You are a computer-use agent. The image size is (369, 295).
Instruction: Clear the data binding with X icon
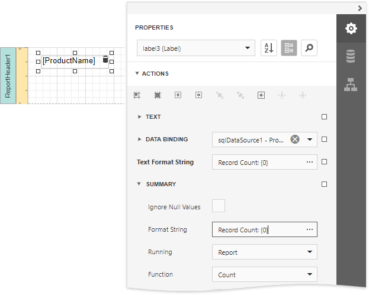click(294, 140)
